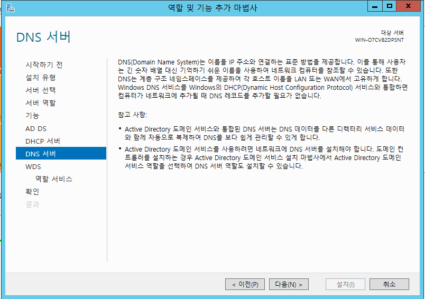Go to the 시작하기 전 step
The height and width of the screenshot is (299, 425).
click(x=44, y=65)
